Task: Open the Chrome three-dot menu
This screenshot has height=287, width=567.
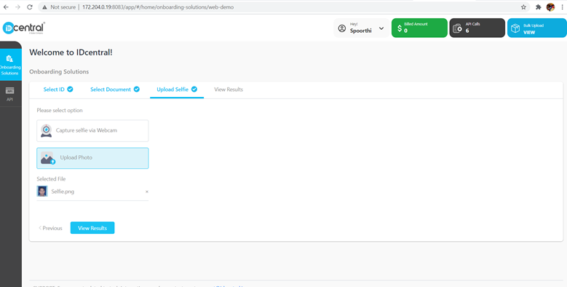Action: [562, 7]
